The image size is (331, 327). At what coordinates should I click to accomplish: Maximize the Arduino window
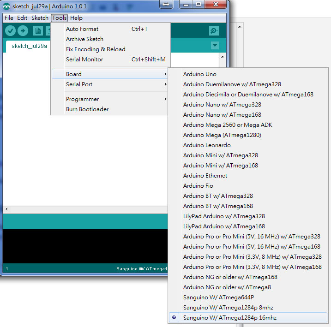(199, 4)
